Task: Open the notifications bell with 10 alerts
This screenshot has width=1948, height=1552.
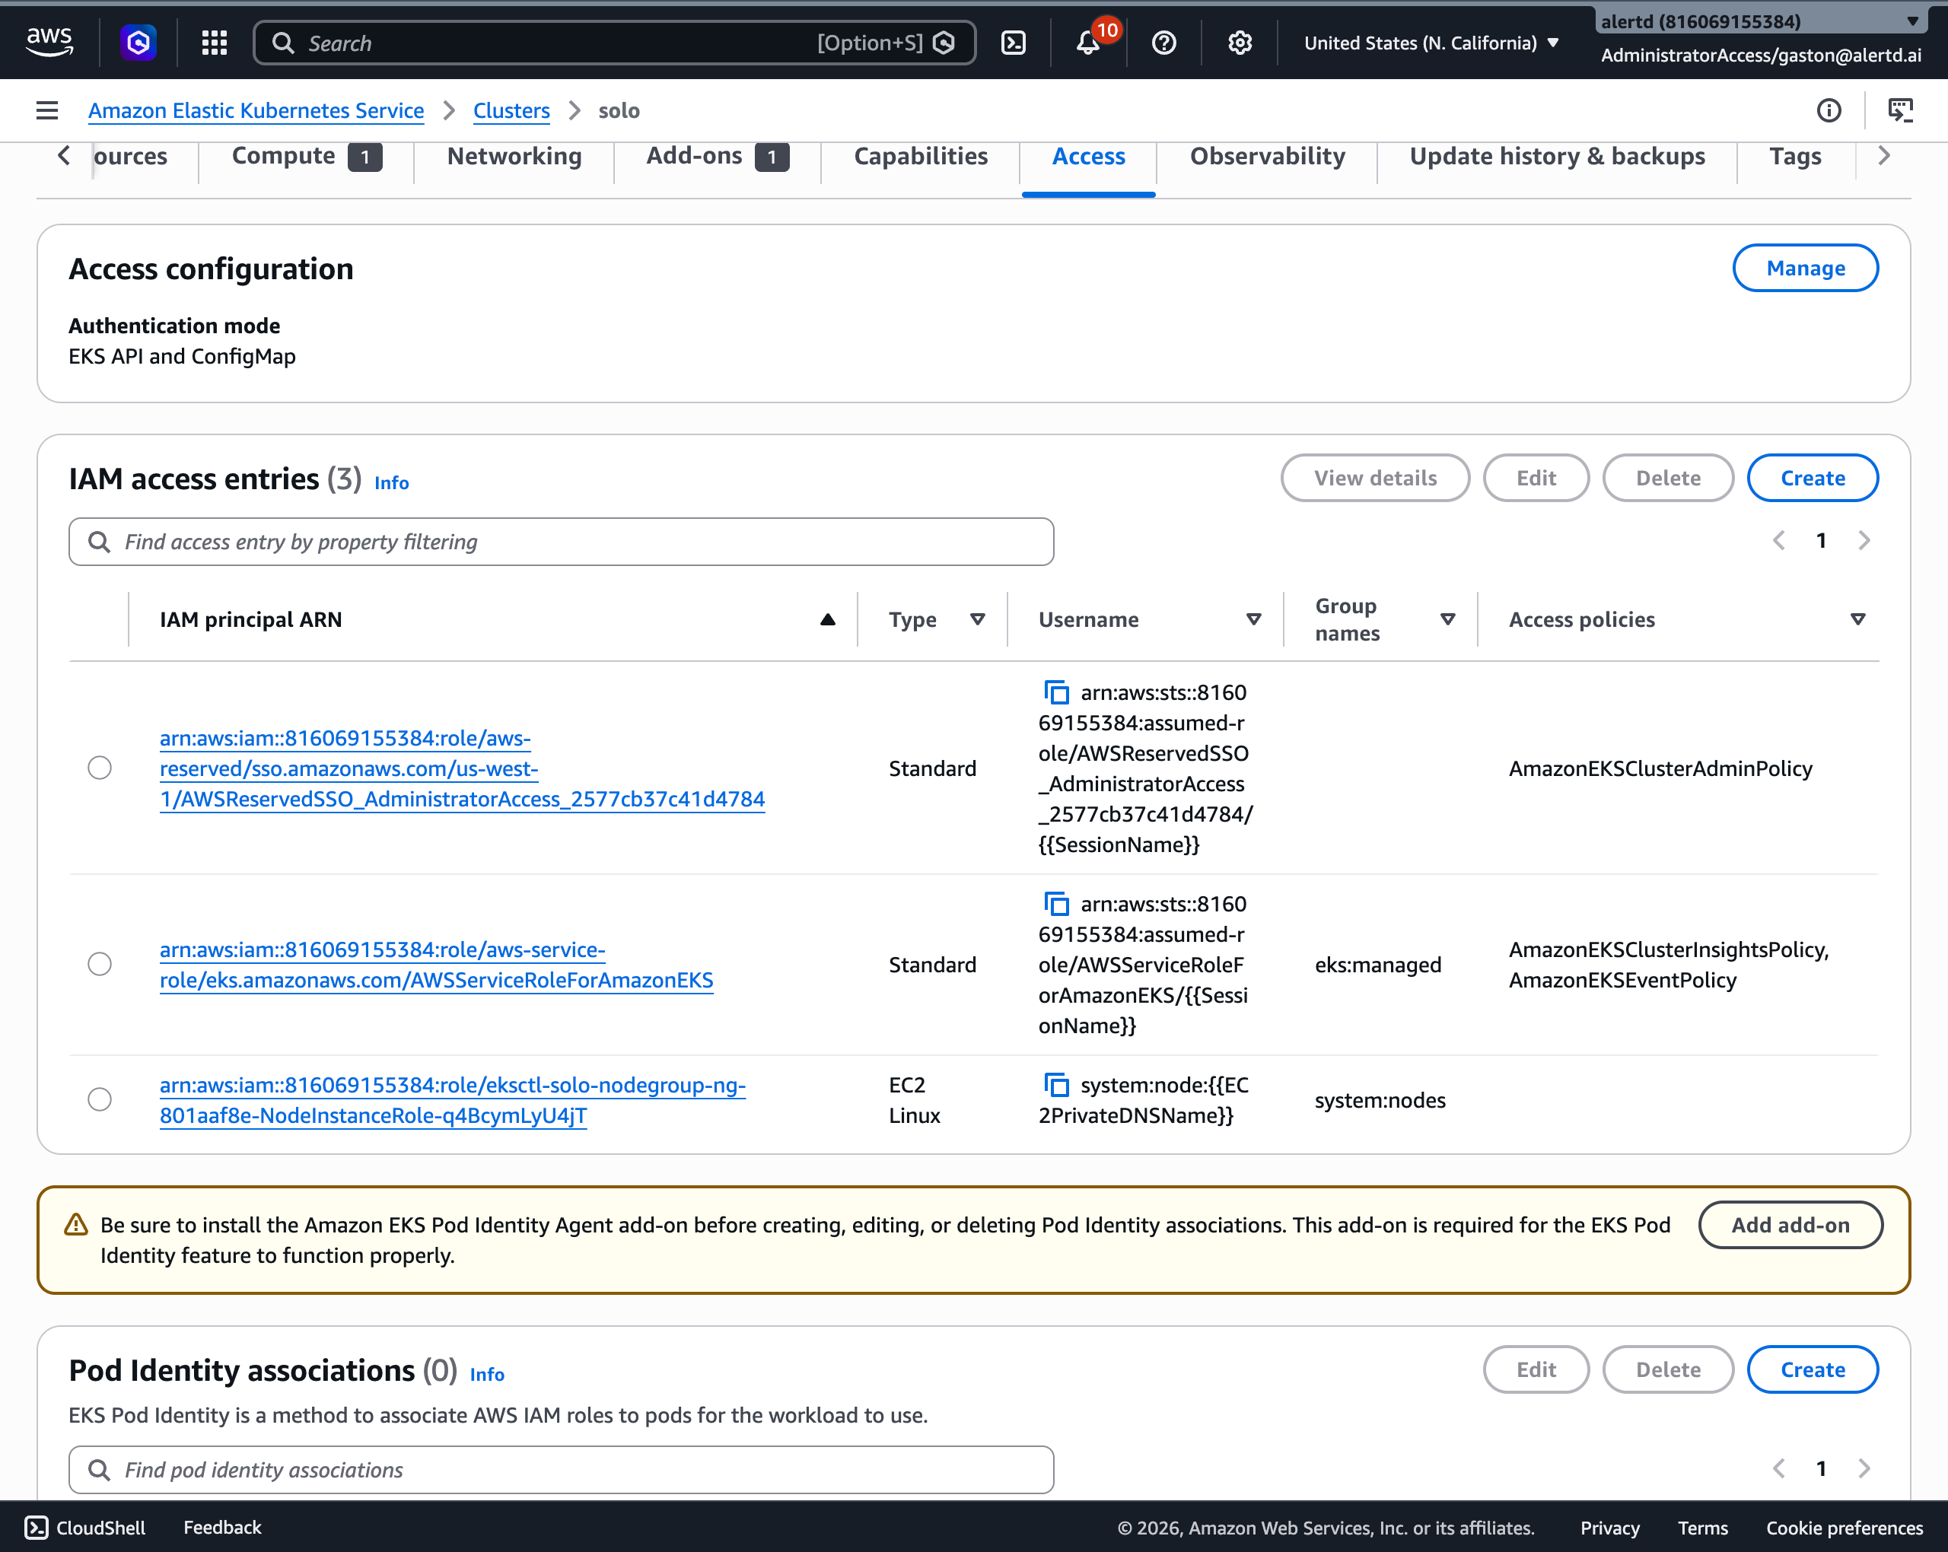Action: [x=1089, y=43]
